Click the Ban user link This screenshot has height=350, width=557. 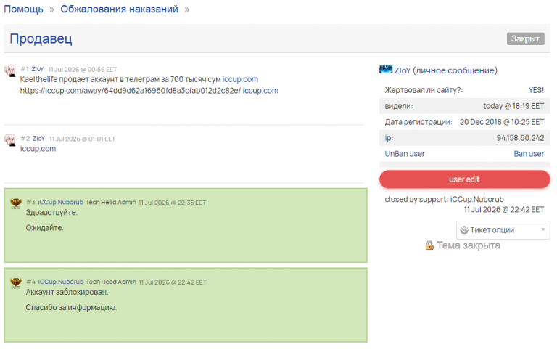529,154
